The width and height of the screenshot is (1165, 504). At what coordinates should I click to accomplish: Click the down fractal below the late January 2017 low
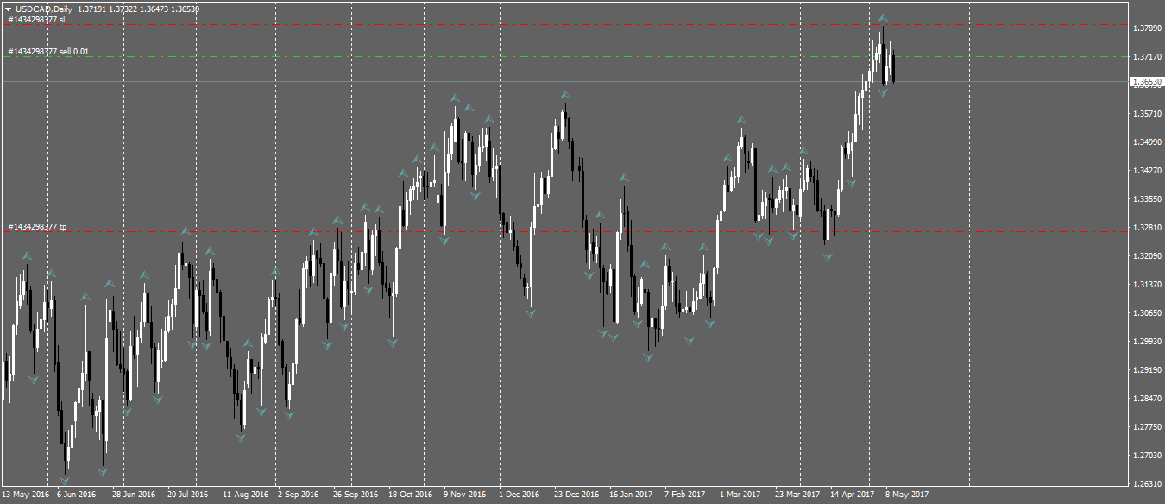coord(648,356)
